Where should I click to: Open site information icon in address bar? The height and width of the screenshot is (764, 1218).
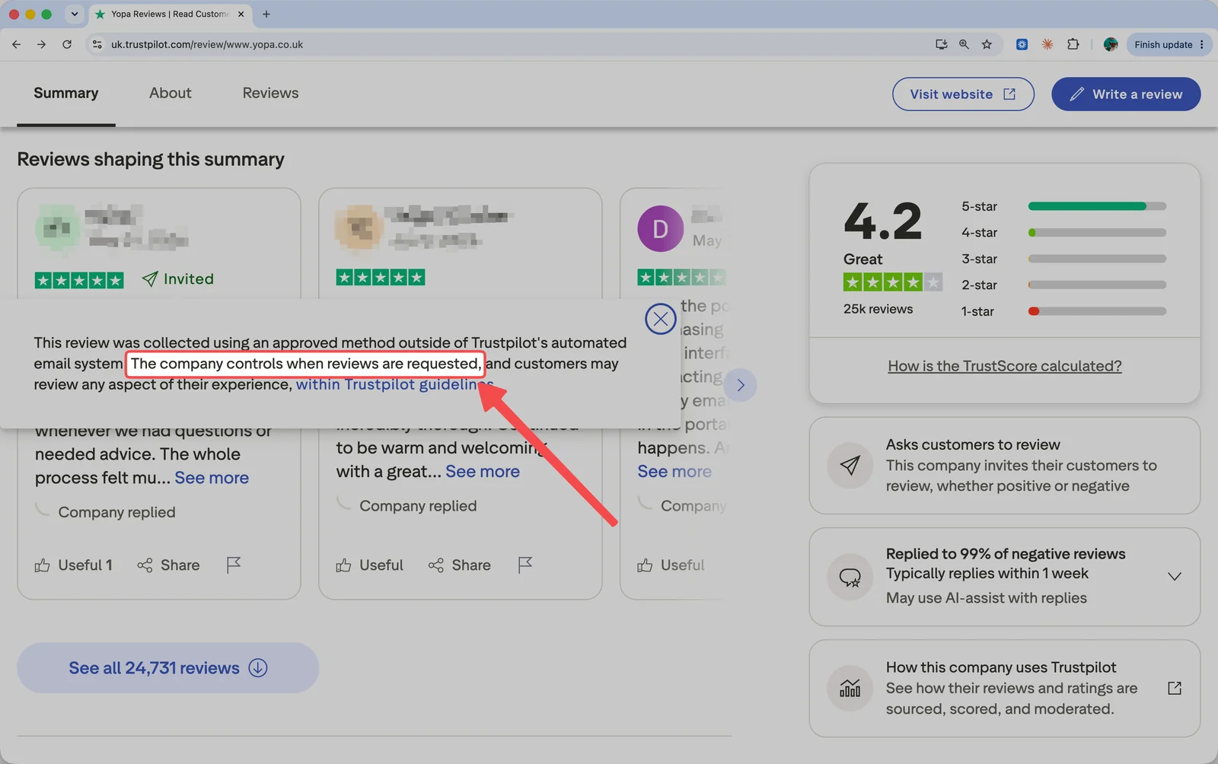pyautogui.click(x=97, y=44)
